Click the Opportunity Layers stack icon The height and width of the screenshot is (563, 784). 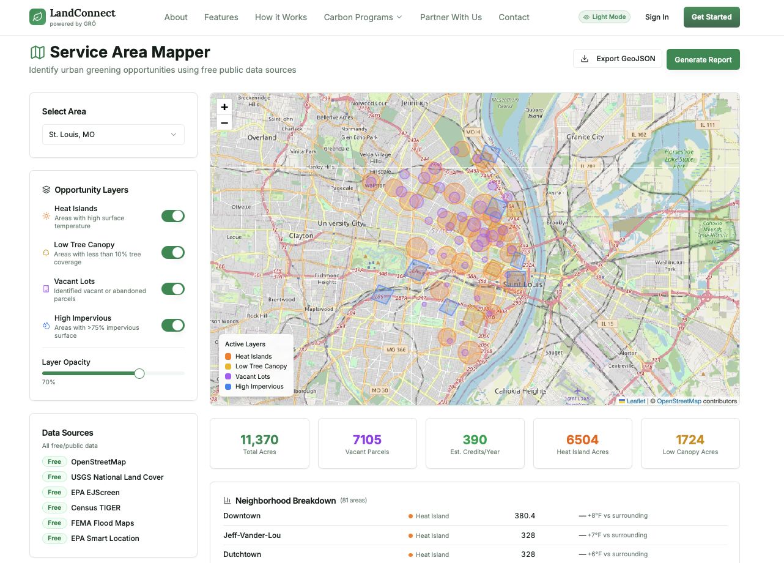[x=46, y=190]
